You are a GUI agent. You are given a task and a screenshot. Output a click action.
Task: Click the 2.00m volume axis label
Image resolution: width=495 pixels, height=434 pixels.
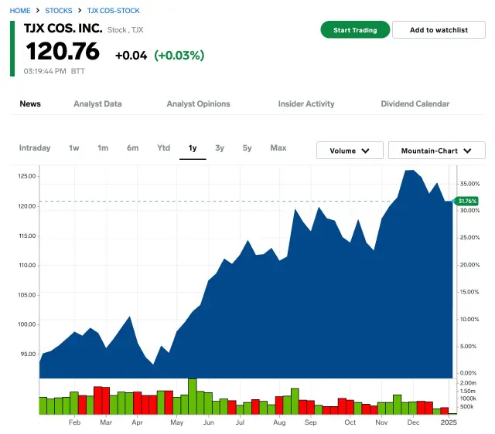point(468,383)
